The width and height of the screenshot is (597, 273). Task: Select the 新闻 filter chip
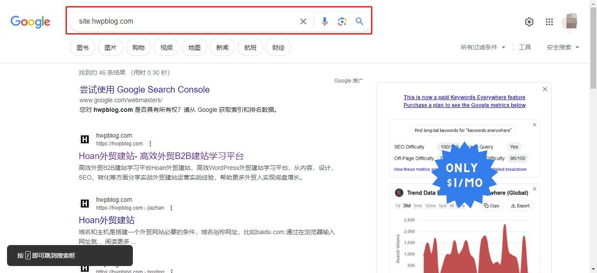pyautogui.click(x=222, y=48)
